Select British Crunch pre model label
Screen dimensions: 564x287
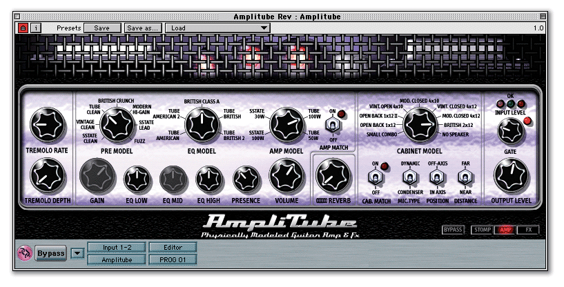[x=116, y=101]
